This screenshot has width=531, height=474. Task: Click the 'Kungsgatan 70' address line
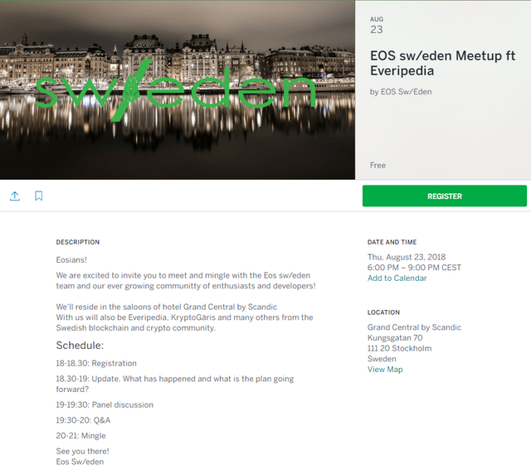point(395,338)
